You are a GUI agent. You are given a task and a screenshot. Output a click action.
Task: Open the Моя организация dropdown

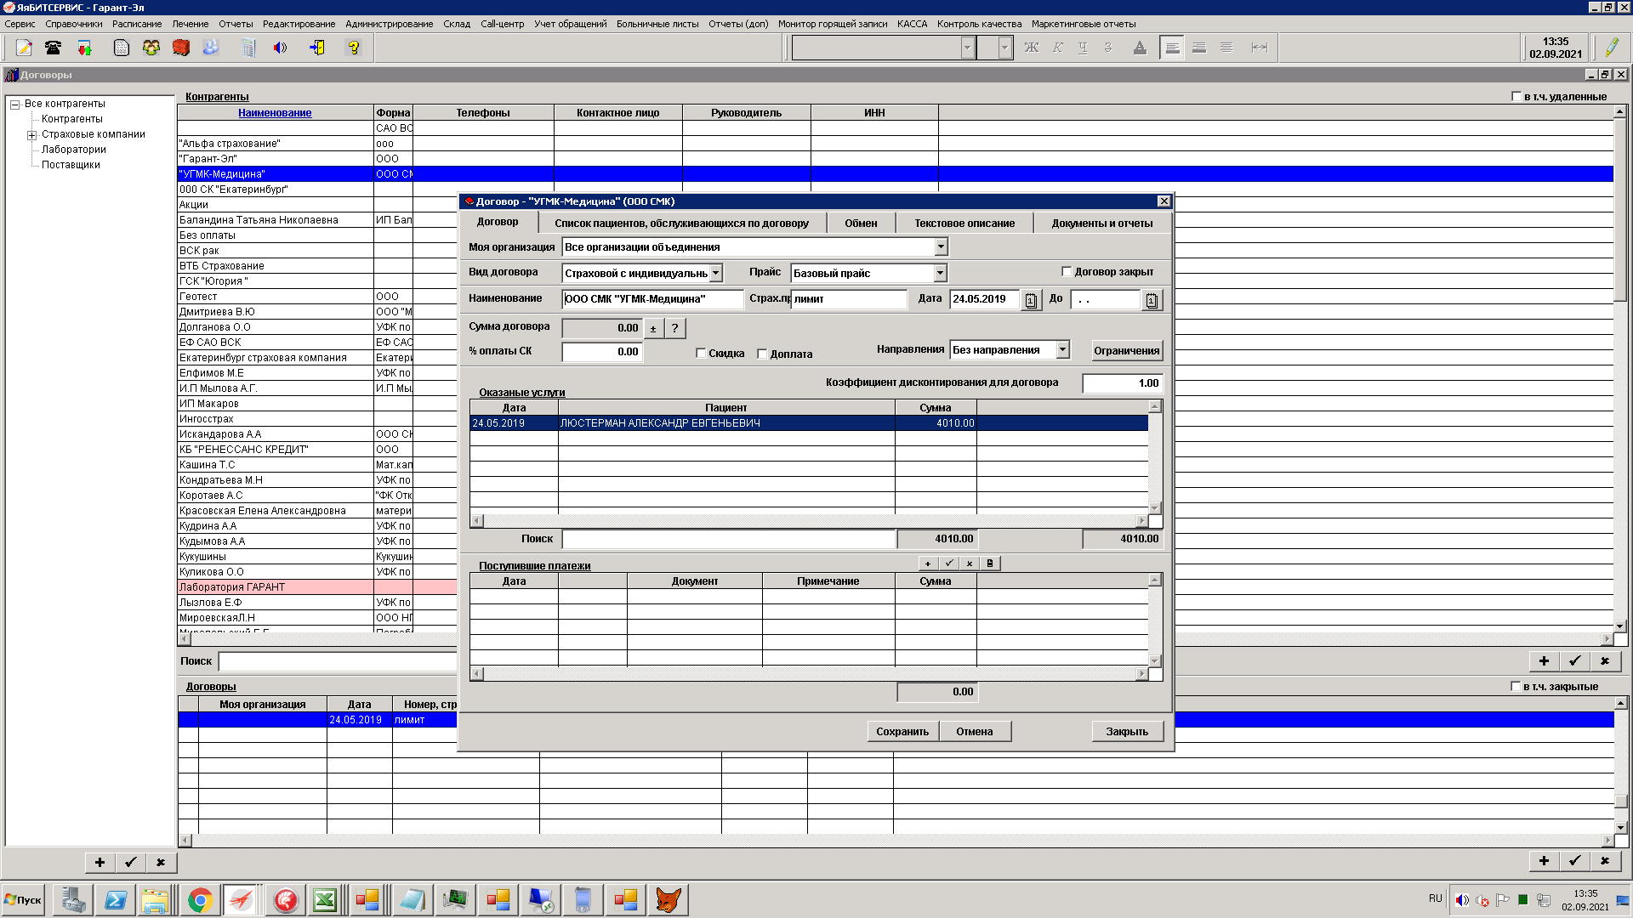941,247
